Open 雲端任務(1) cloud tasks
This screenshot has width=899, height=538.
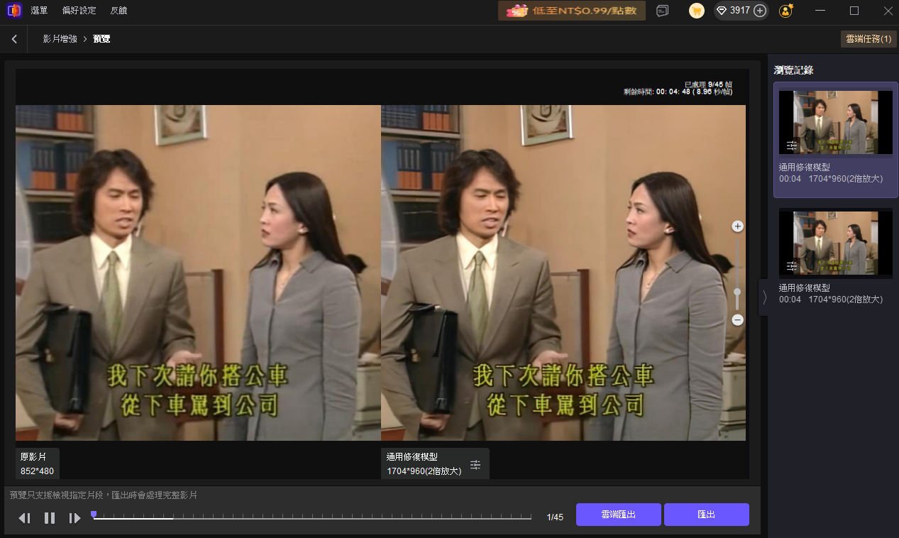868,39
